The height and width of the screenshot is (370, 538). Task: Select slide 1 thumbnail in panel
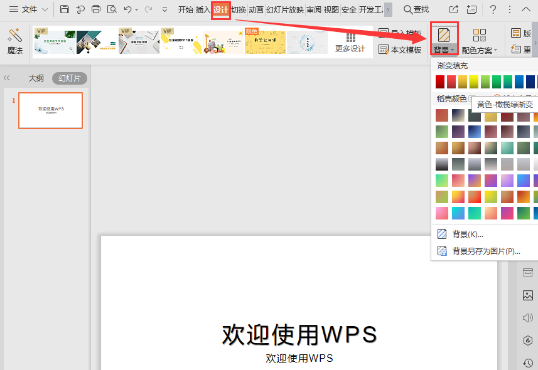click(x=50, y=110)
